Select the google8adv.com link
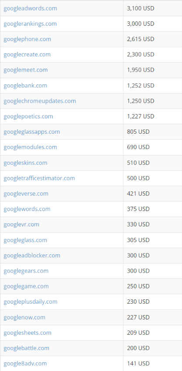The height and width of the screenshot is (371, 182). pos(25,364)
